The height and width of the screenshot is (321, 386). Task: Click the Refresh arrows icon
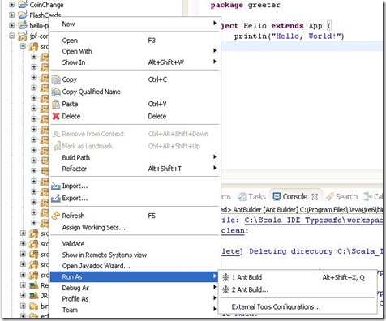click(x=56, y=216)
